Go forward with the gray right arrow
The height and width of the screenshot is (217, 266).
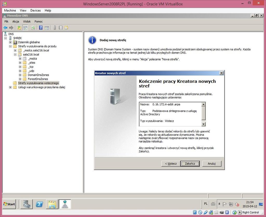[x=11, y=28]
